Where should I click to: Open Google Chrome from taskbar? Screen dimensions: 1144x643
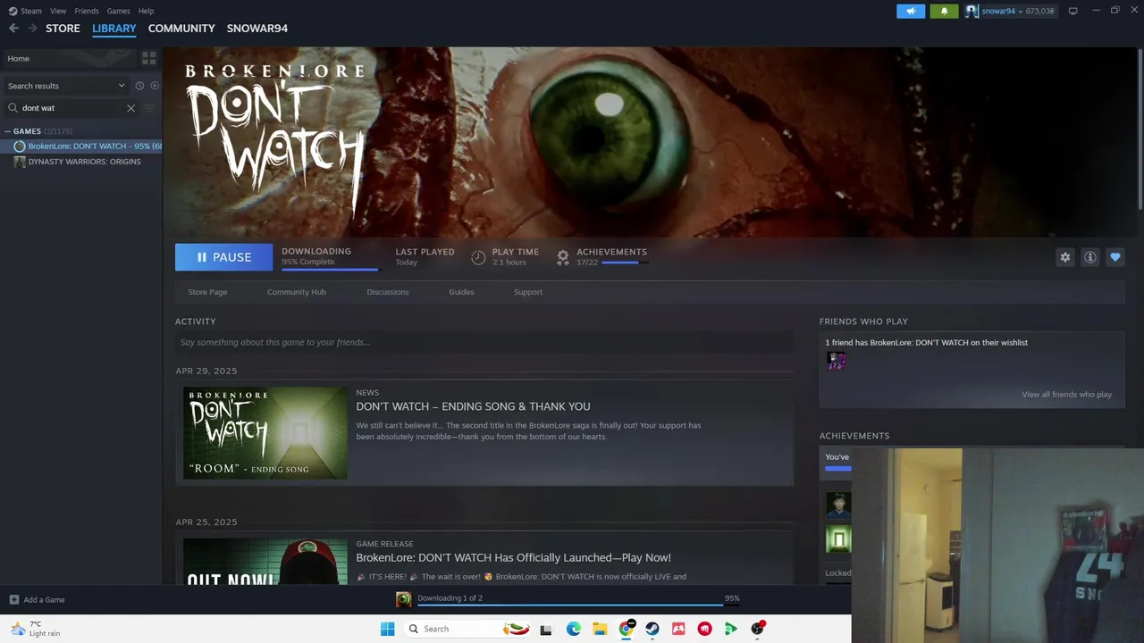coord(627,629)
